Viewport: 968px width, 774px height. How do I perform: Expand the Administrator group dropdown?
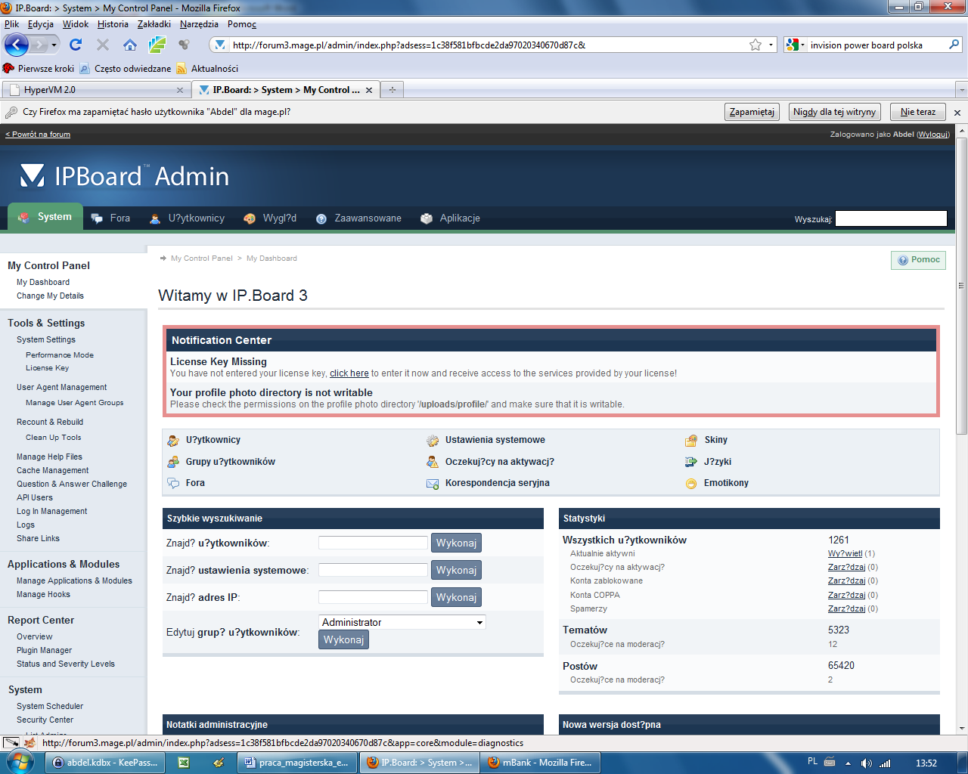[479, 623]
